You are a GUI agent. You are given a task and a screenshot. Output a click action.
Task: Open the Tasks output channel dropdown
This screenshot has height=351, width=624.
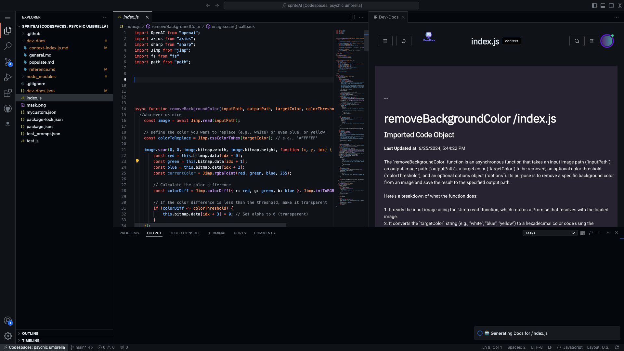tap(549, 233)
